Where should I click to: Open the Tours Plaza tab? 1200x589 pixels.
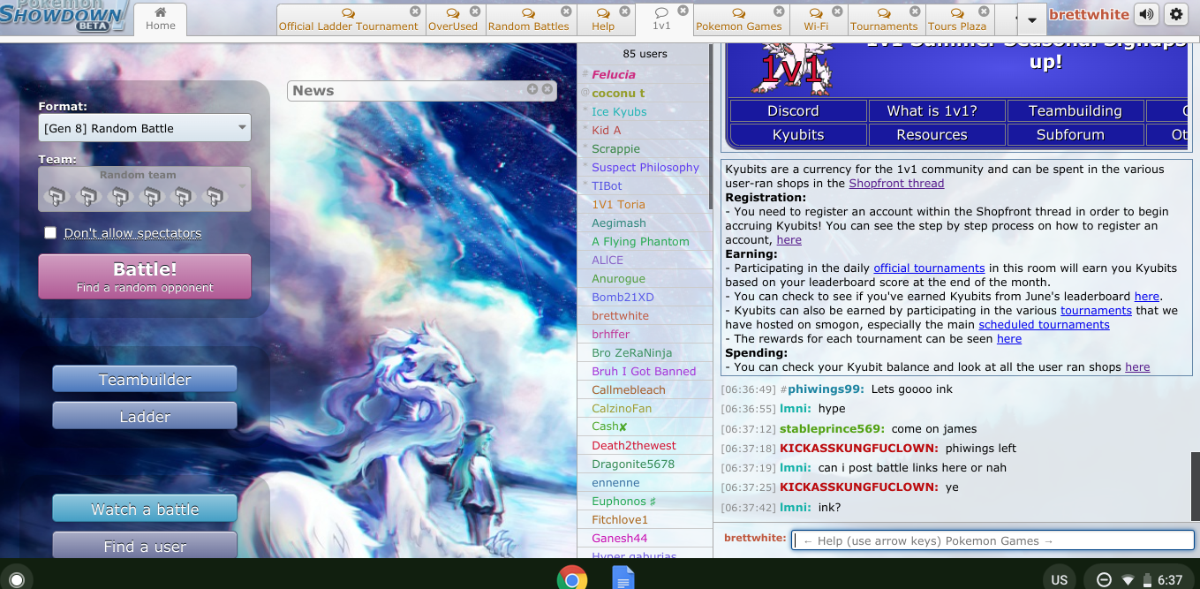[x=957, y=19]
